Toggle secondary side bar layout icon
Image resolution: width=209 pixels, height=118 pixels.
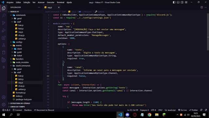182,2
